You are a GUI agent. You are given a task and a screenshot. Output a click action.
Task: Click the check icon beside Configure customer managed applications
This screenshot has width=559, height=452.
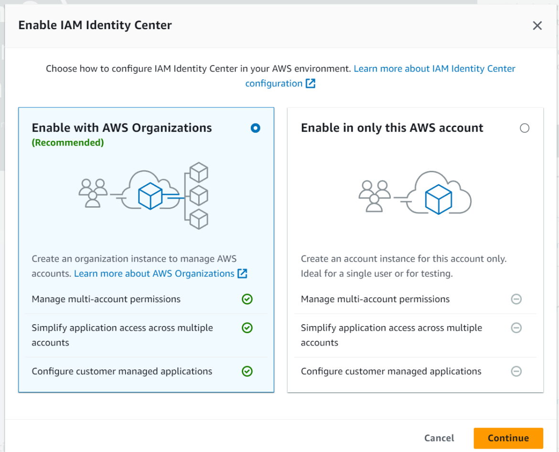(247, 371)
